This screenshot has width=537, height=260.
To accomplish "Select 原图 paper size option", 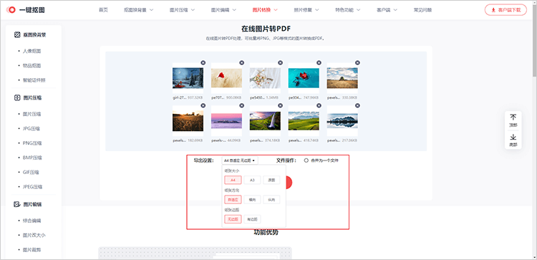I will coord(271,180).
